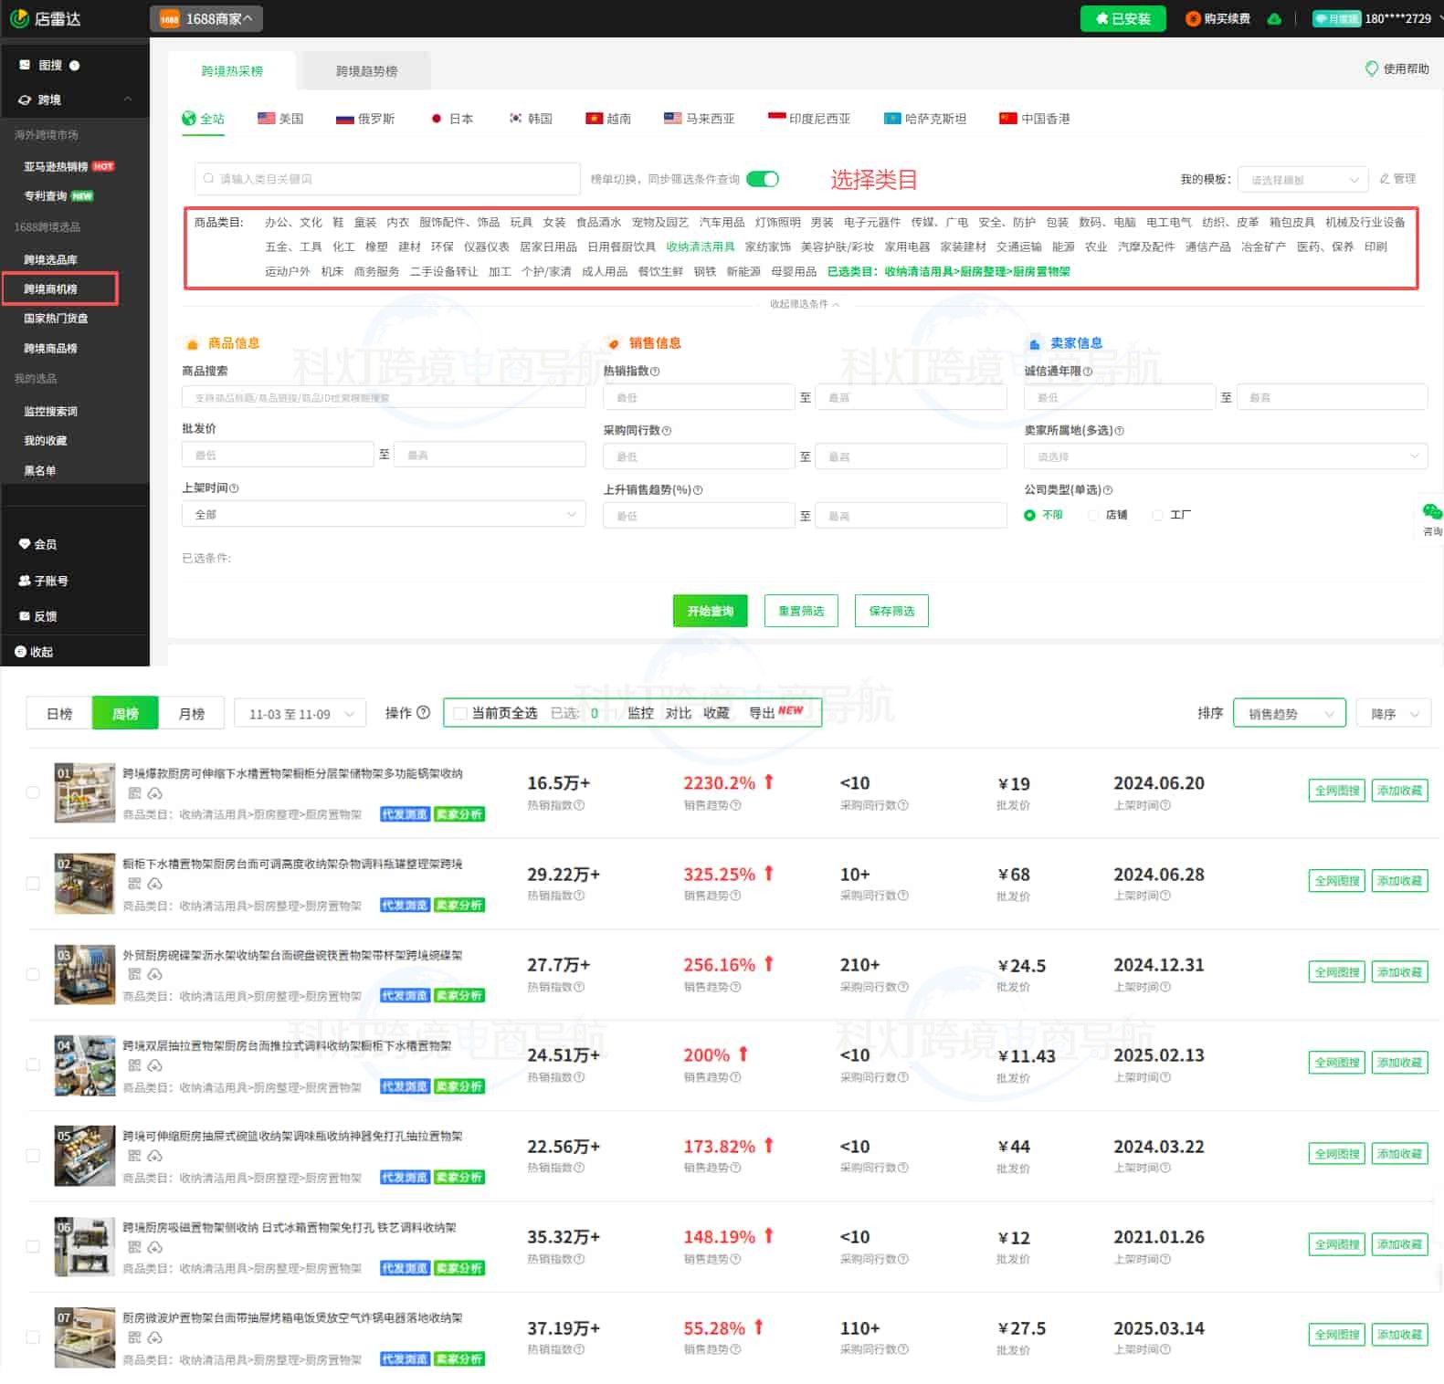Click the category keyword search field
This screenshot has height=1384, width=1444.
pyautogui.click(x=387, y=179)
